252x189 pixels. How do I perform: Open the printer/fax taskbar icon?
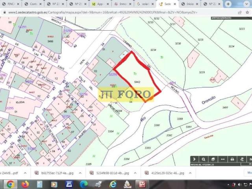click(x=98, y=185)
